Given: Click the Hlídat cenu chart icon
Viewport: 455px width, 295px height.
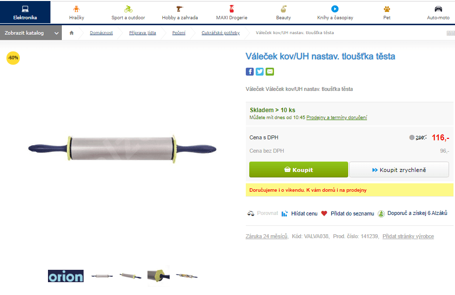Looking at the screenshot, I should (284, 213).
